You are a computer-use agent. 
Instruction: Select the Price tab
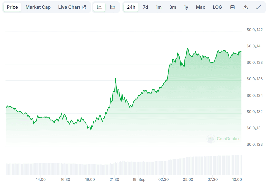point(12,7)
